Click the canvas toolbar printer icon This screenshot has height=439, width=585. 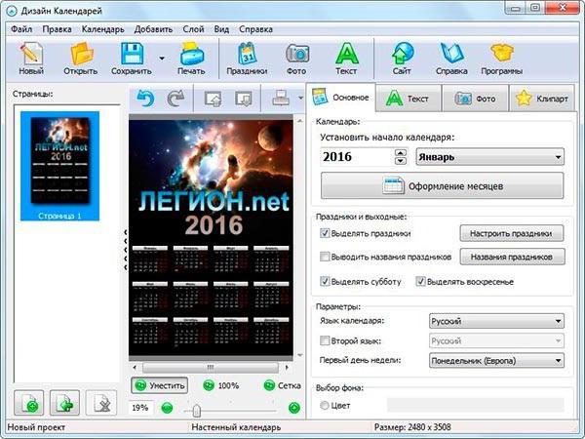click(x=281, y=99)
